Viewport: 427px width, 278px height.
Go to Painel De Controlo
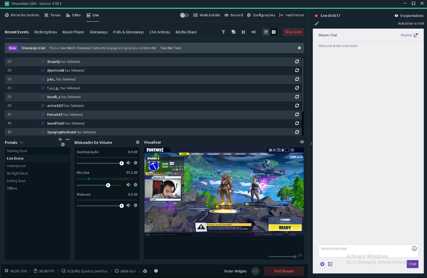pos(22,15)
